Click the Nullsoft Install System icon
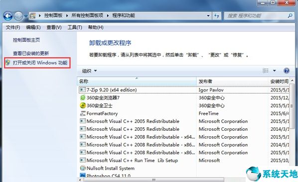The image size is (298, 182). 83,168
